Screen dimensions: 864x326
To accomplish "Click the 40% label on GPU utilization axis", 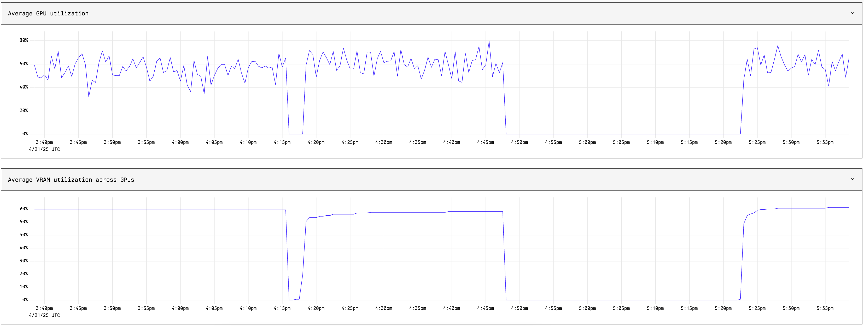I will click(x=24, y=87).
